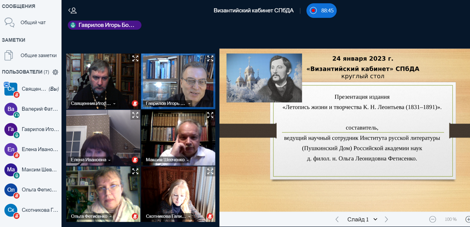Click the Гаврилов Игорь talking indicator
Screen dimensions: 470x227
(104, 25)
